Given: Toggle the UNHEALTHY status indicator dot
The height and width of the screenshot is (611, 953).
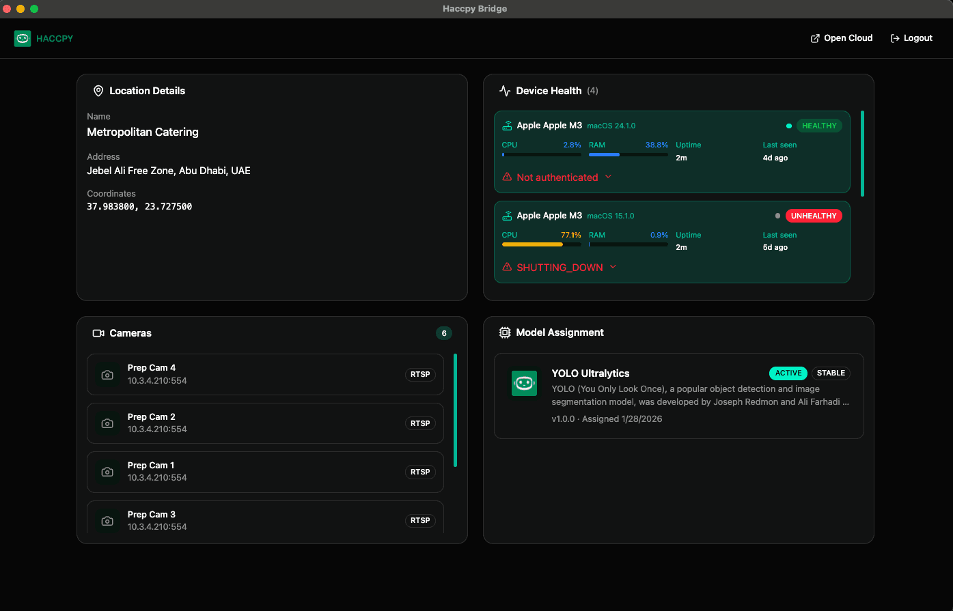Looking at the screenshot, I should coord(777,216).
